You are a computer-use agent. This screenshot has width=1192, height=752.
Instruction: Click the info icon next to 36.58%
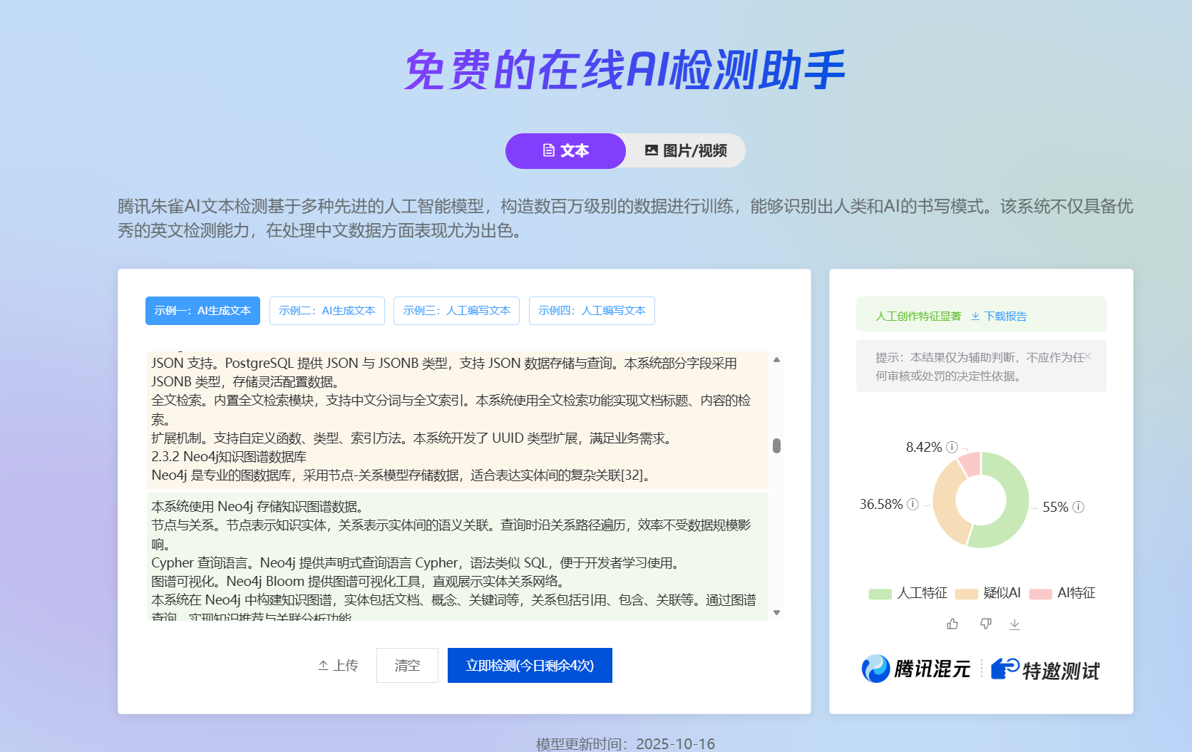911,504
